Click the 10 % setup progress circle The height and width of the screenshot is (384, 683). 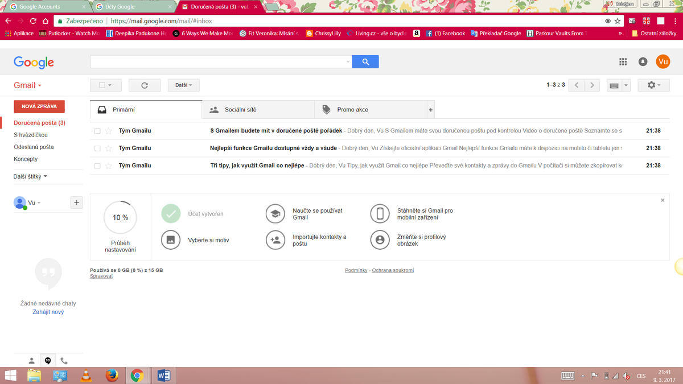click(120, 217)
